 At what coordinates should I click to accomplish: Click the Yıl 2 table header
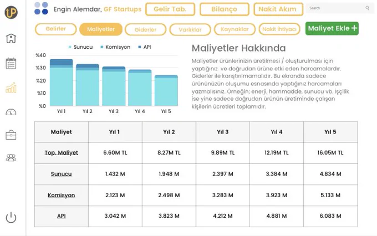pos(169,132)
